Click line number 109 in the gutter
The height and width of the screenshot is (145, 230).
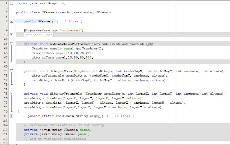[5, 125]
